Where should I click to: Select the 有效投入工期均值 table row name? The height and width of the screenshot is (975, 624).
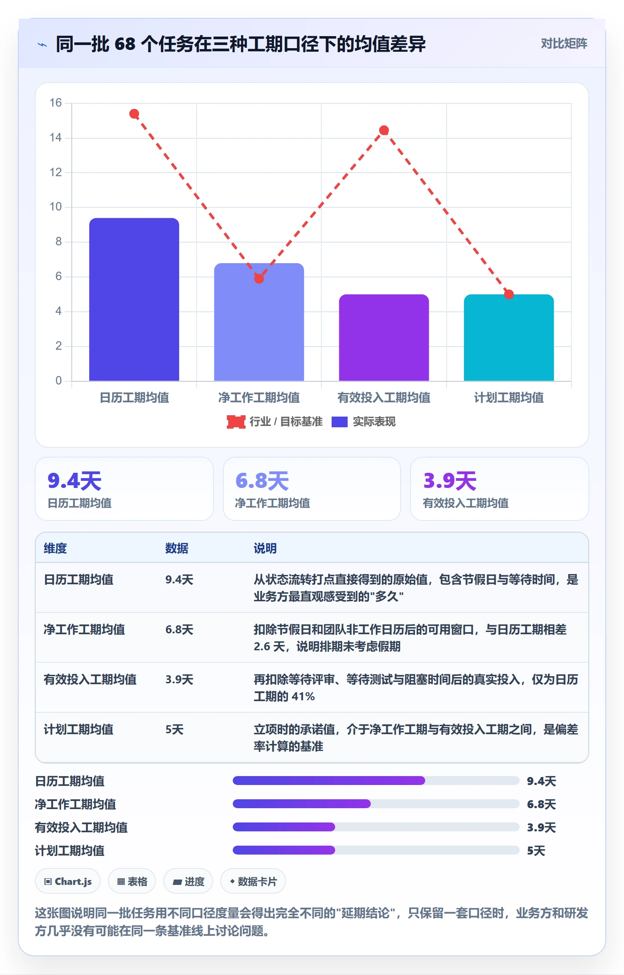click(90, 679)
